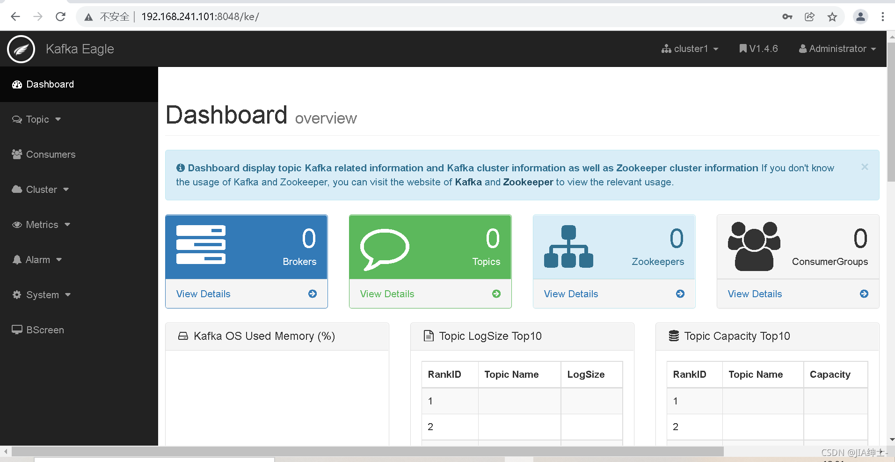Viewport: 895px width, 462px height.
Task: Click the V1.4.6 version bookmark
Action: pyautogui.click(x=758, y=49)
